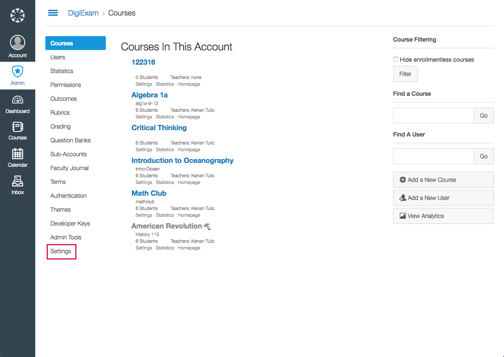The height and width of the screenshot is (357, 504).
Task: Open Settings for Critical Thinking
Action: point(144,150)
